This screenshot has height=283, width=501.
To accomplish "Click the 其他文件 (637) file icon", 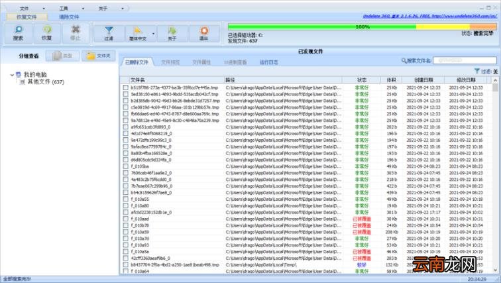I will point(22,82).
